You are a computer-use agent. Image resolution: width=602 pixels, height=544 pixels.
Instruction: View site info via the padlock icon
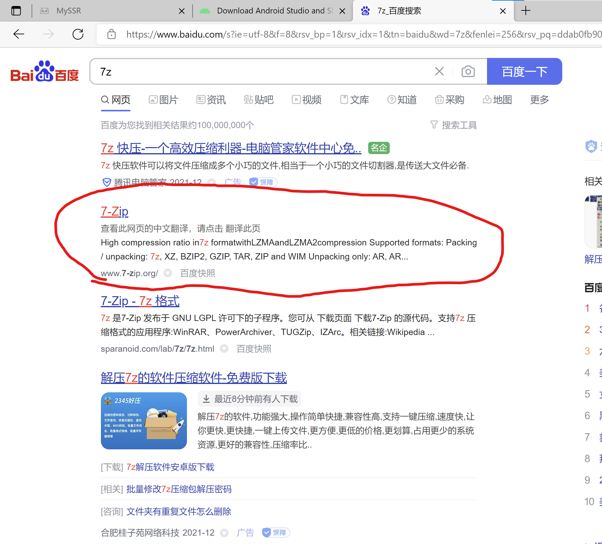tap(111, 34)
